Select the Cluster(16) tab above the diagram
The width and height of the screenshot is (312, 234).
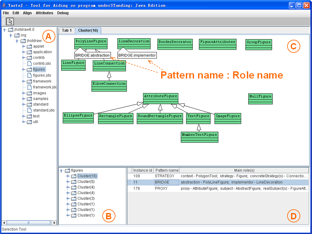tap(88, 30)
